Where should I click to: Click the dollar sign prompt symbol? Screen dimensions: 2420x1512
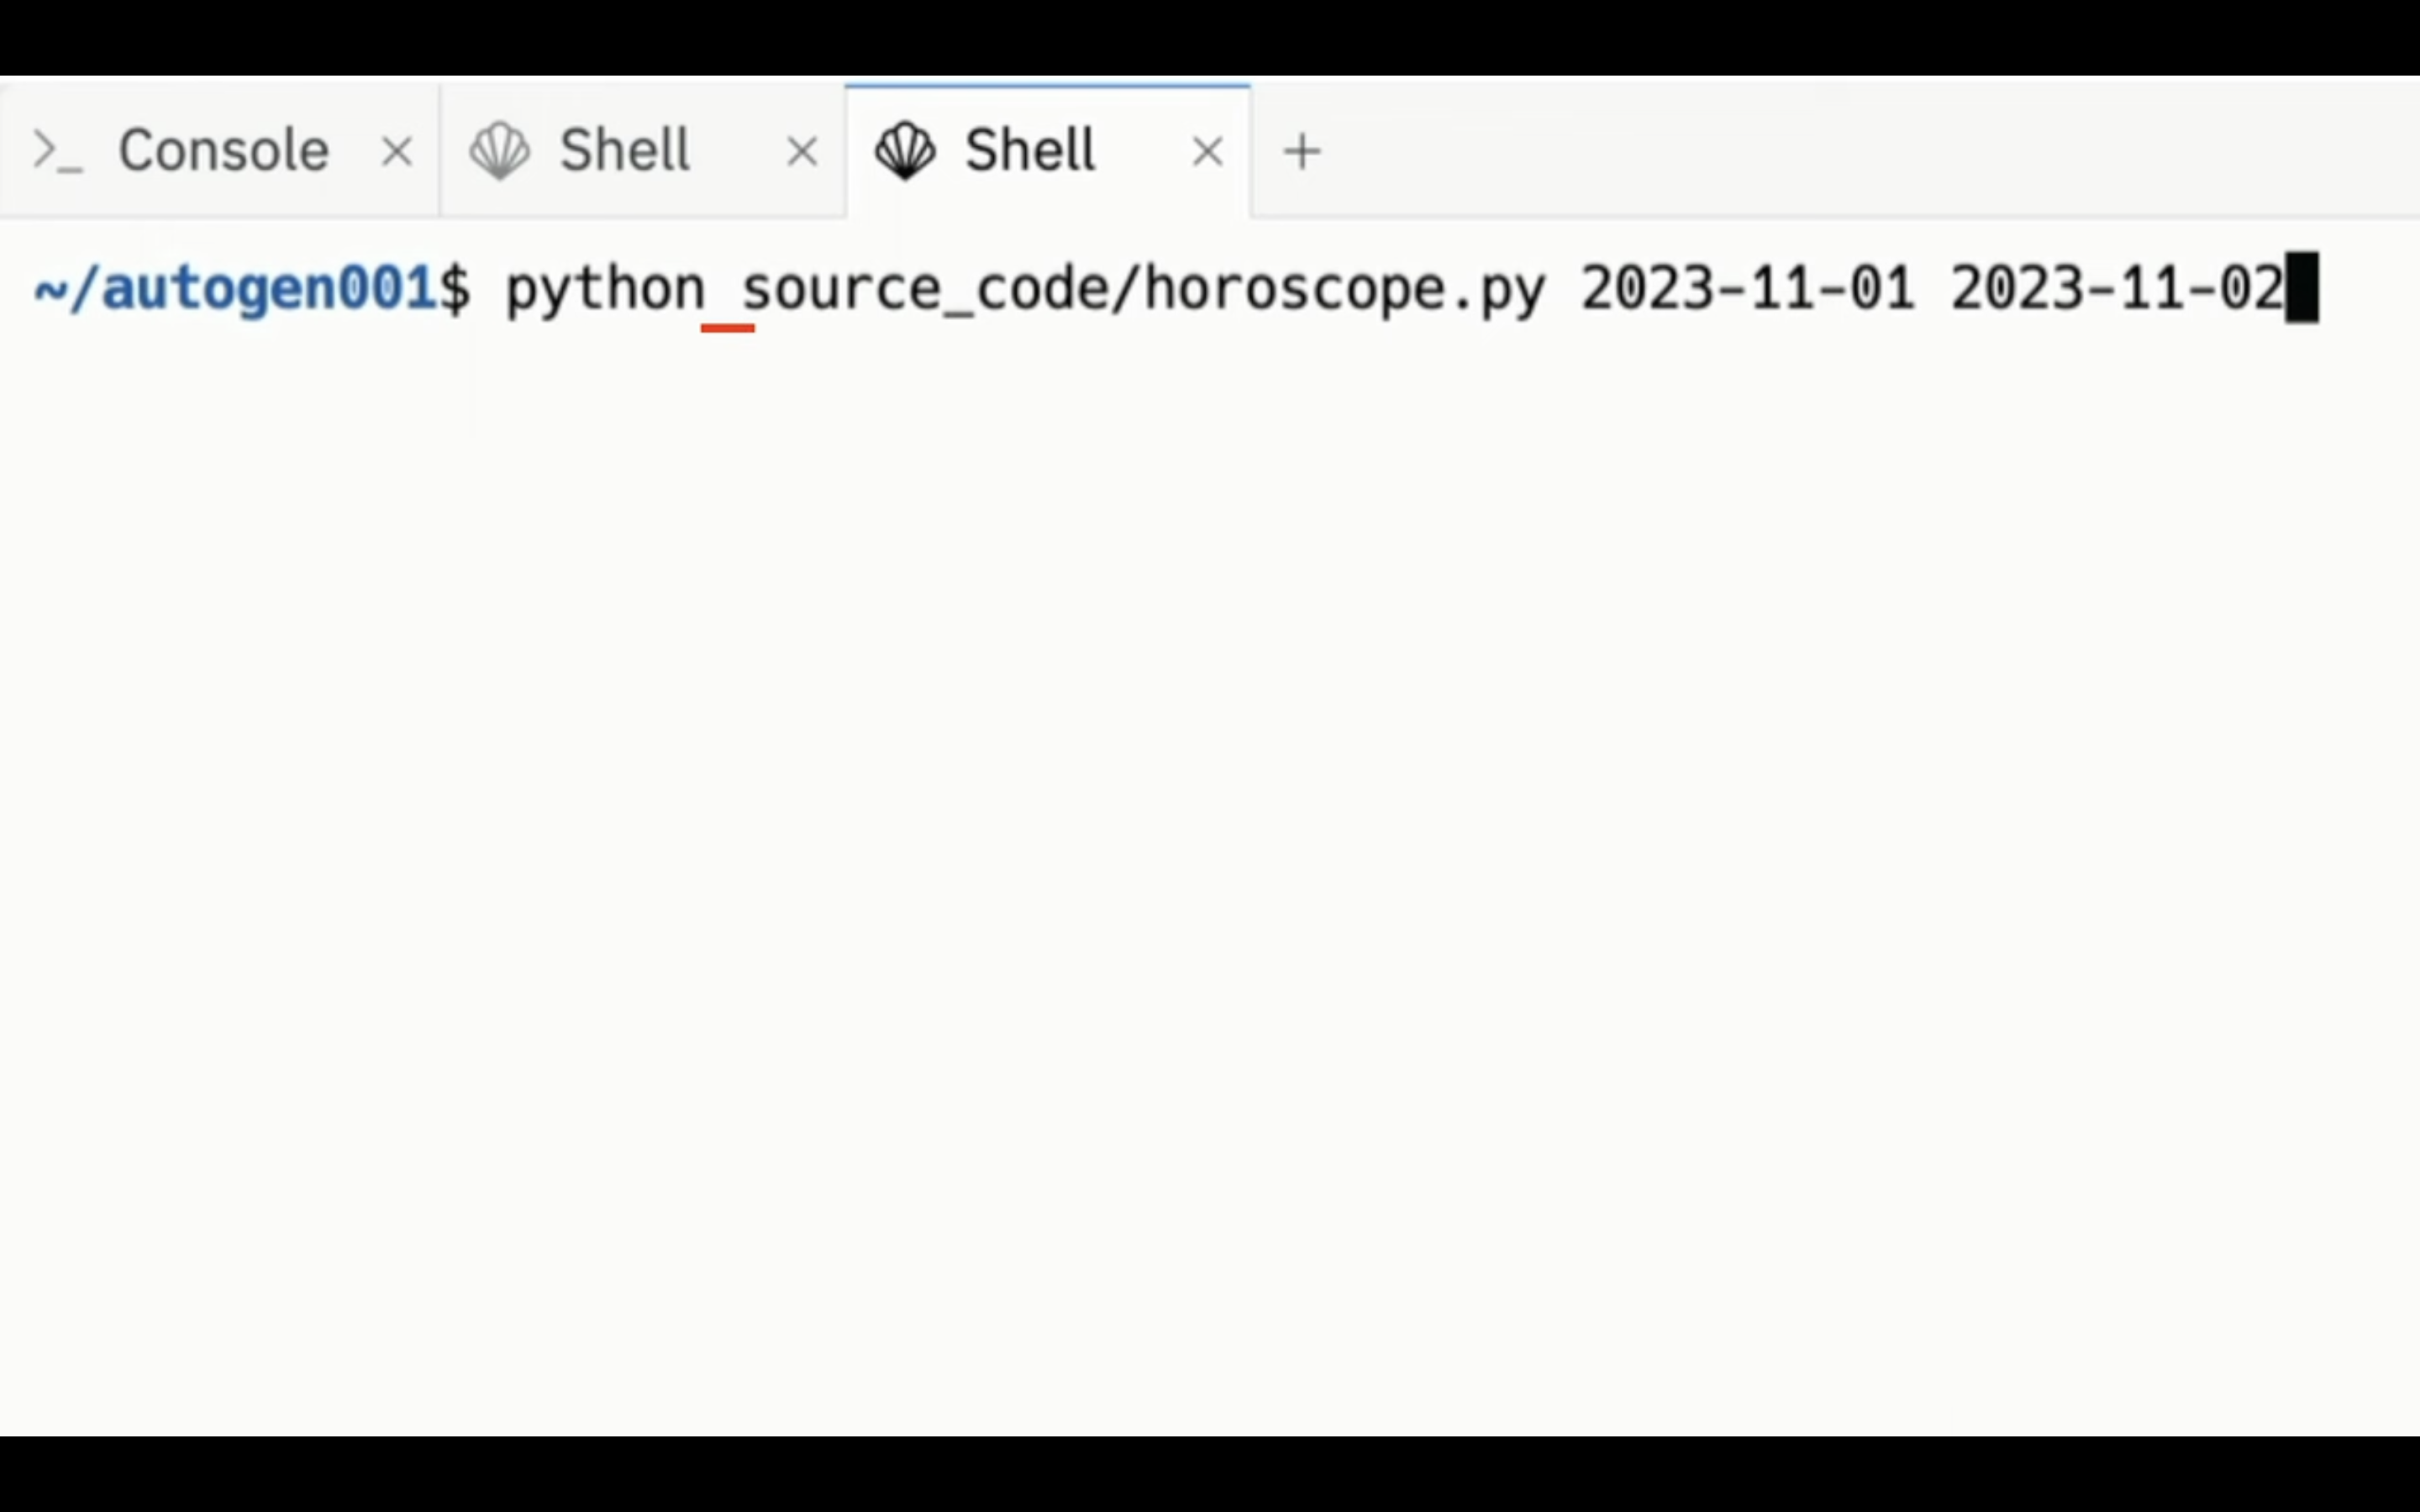(x=455, y=289)
